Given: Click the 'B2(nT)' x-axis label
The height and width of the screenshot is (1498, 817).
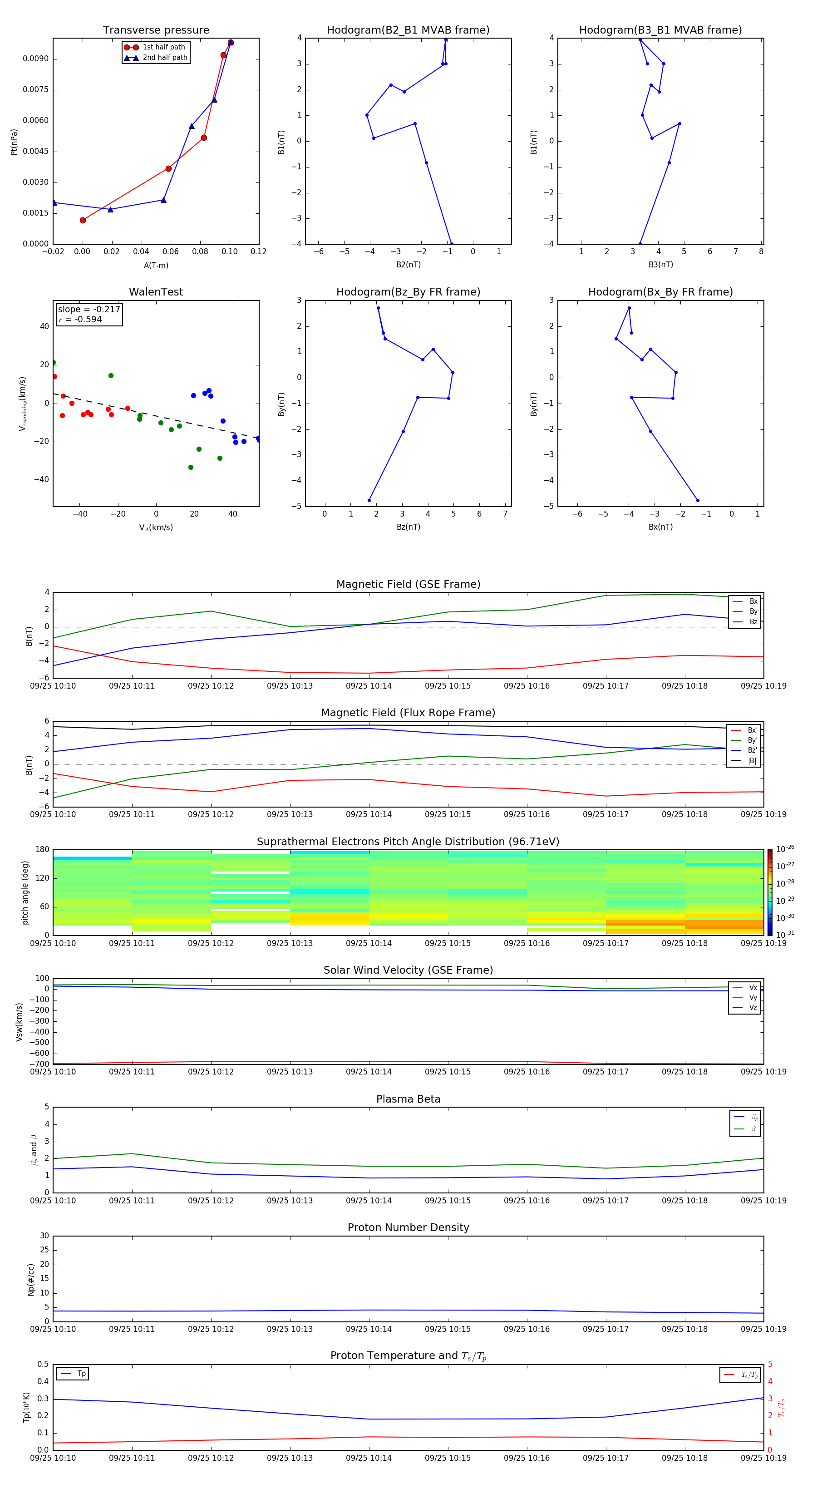Looking at the screenshot, I should point(408,265).
